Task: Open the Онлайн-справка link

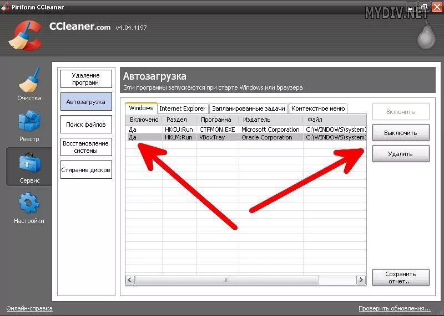Action: (x=29, y=308)
